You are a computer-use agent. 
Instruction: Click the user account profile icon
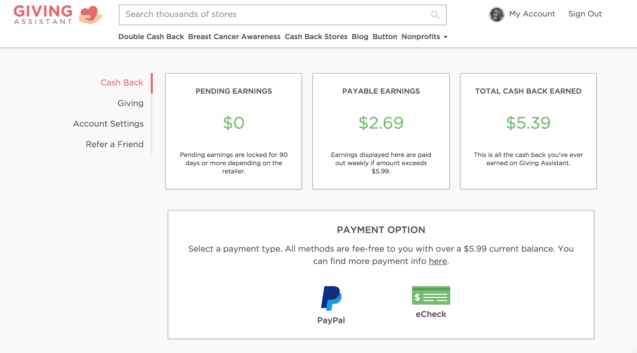(495, 14)
